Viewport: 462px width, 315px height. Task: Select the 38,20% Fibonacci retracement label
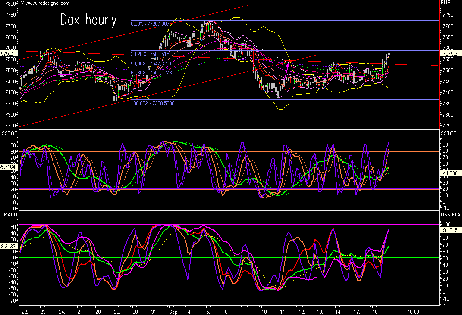[x=150, y=54]
